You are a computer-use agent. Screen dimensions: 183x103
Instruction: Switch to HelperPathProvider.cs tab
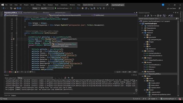[x=30, y=13]
